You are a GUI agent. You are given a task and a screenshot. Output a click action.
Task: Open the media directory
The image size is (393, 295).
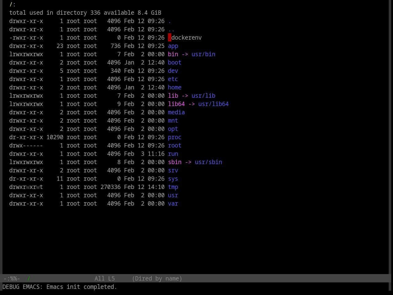pos(176,112)
